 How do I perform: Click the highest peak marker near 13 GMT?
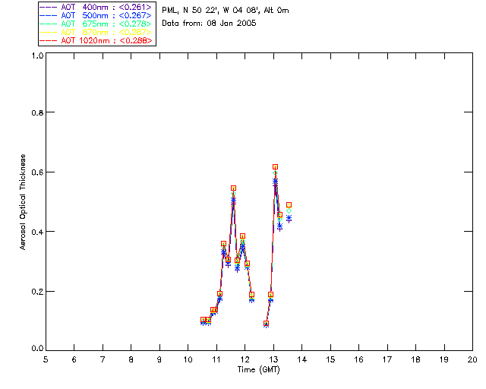pos(275,167)
